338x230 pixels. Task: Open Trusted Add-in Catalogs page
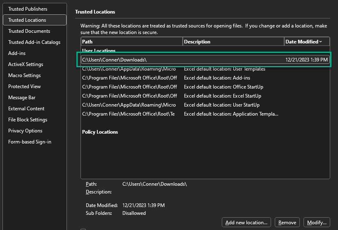tap(34, 42)
